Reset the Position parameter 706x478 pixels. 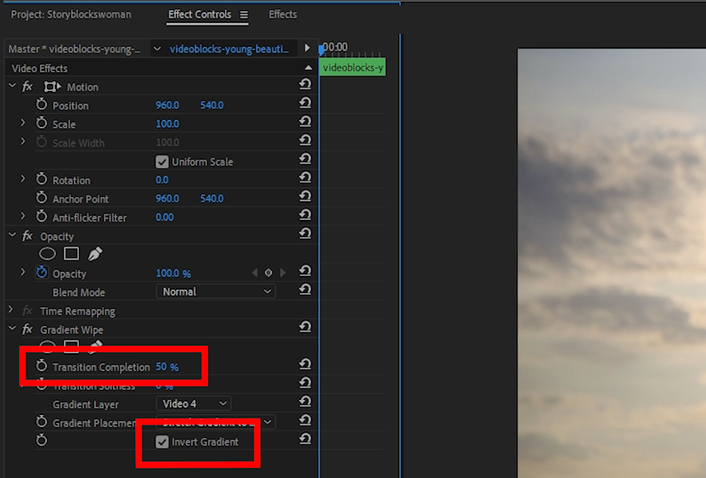305,103
